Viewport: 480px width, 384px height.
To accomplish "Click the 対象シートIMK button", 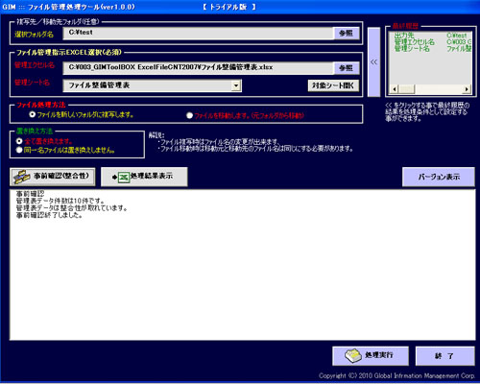I will click(x=333, y=85).
